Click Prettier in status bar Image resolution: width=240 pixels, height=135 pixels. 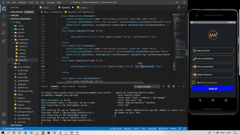pyautogui.click(x=173, y=129)
